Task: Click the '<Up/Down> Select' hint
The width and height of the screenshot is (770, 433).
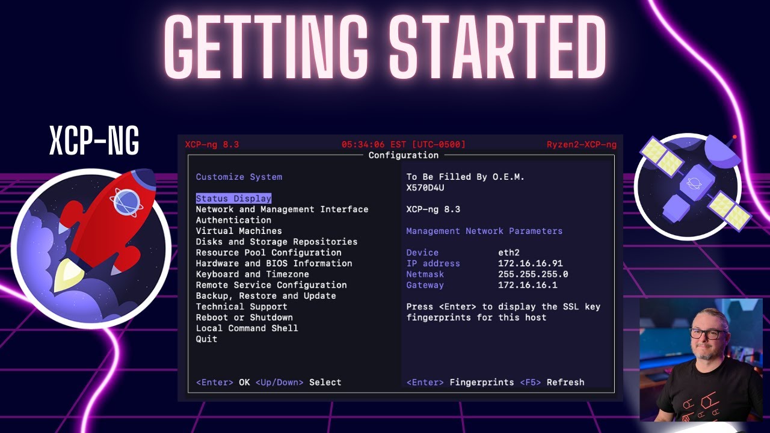Action: click(x=298, y=382)
